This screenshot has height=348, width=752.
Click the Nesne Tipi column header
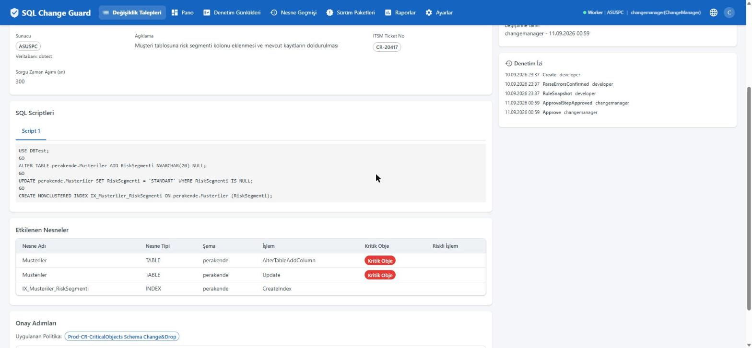[x=158, y=246]
